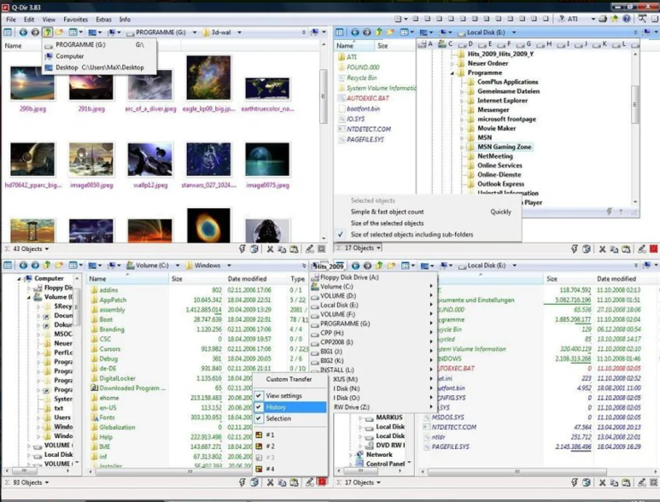Select drive G in the drive letter bar
The width and height of the screenshot is (660, 502).
pyautogui.click(x=525, y=44)
